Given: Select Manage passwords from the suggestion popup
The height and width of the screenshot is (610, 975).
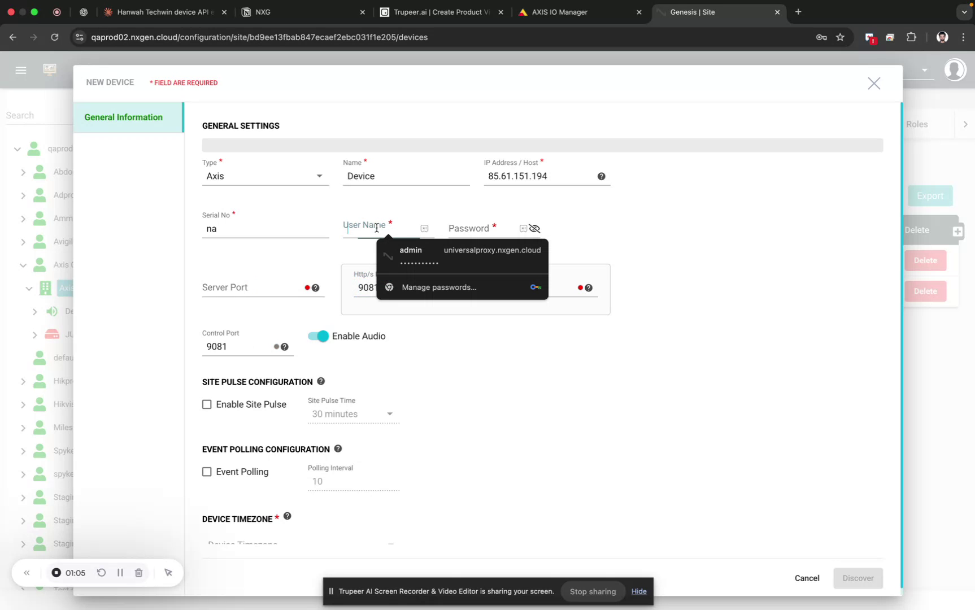Looking at the screenshot, I should 439,287.
